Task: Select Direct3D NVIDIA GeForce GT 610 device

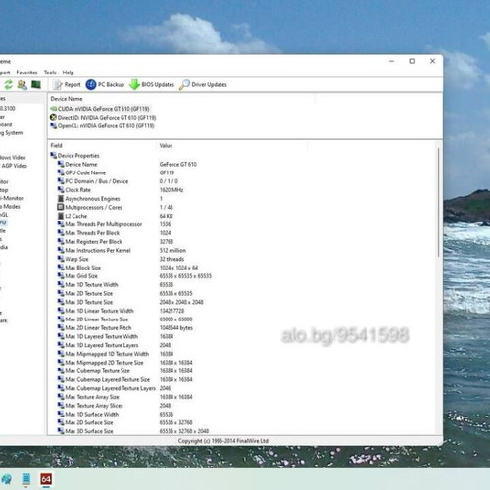Action: [103, 118]
